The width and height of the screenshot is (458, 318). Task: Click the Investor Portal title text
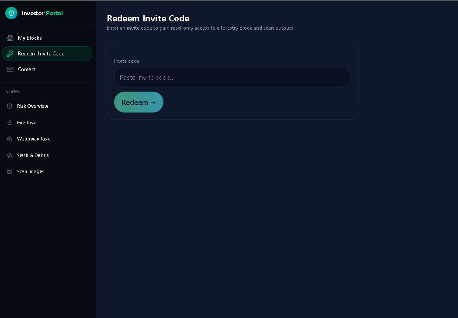[x=42, y=13]
